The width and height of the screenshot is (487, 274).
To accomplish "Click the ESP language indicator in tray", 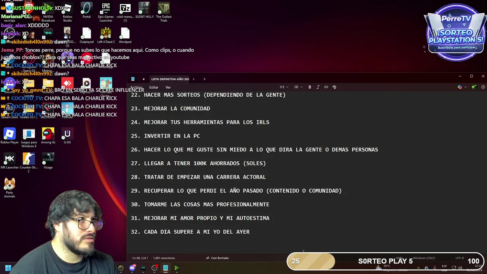I will click(x=444, y=268).
